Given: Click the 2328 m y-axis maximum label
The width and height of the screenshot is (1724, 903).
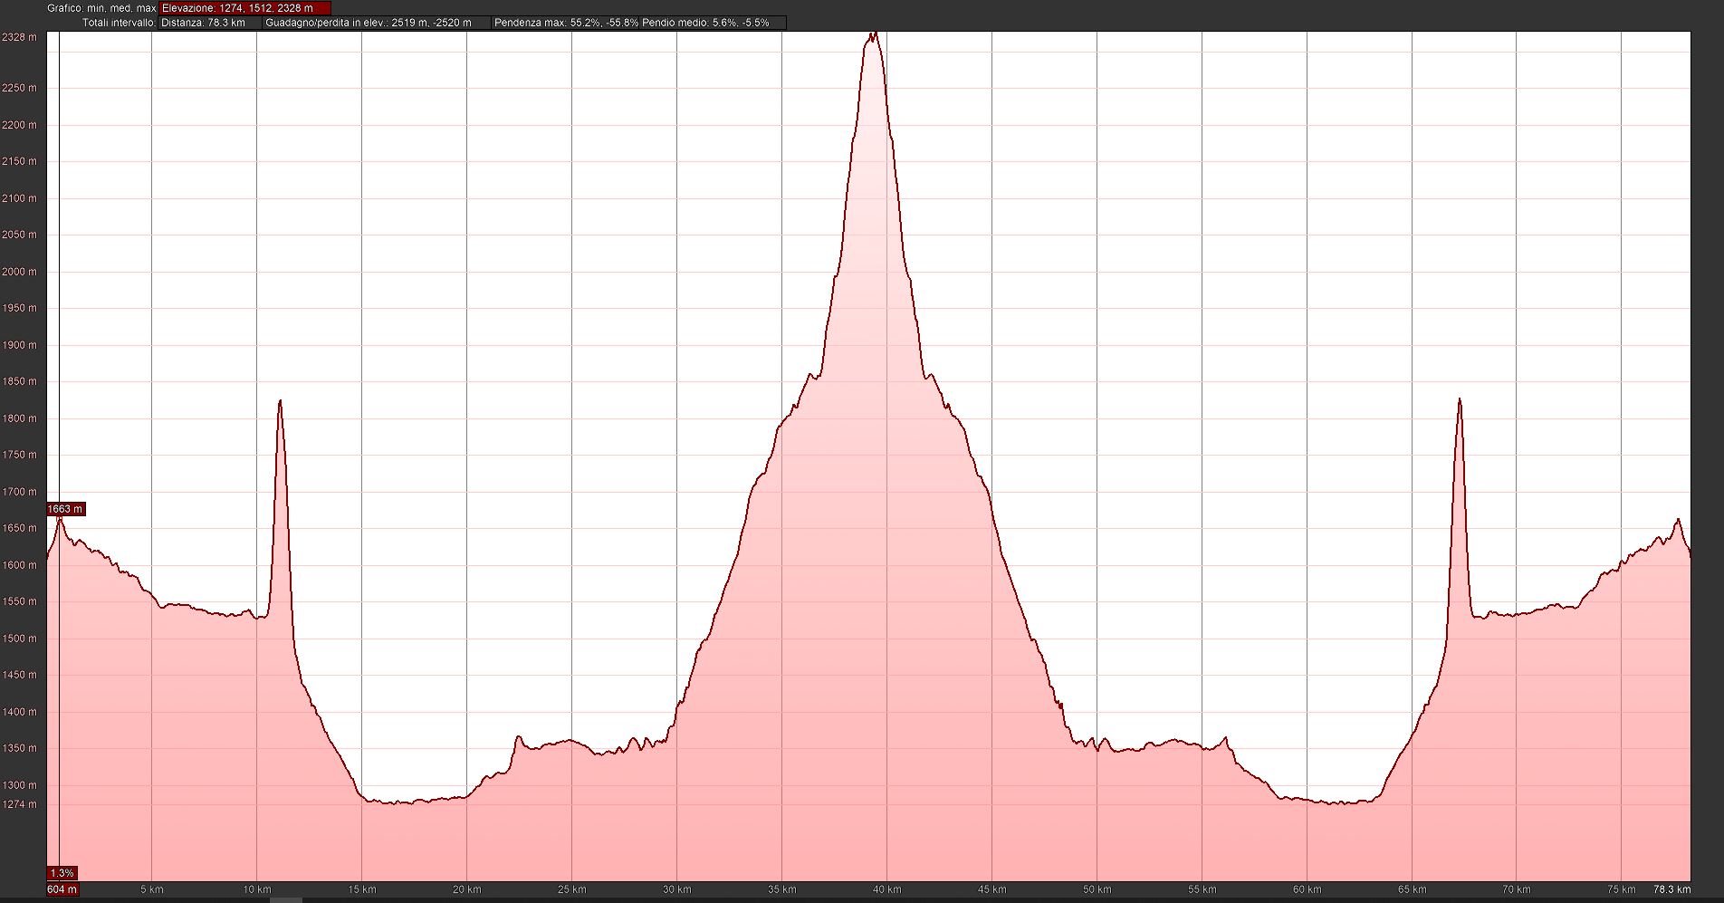Looking at the screenshot, I should tap(20, 37).
